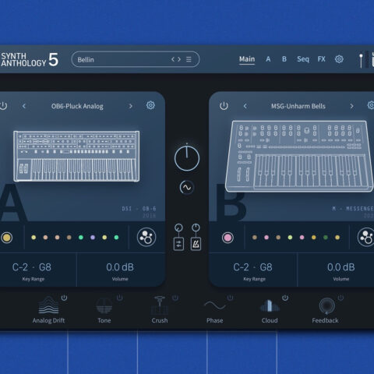
Task: Enable the Crush effect power
Action: coord(175,298)
